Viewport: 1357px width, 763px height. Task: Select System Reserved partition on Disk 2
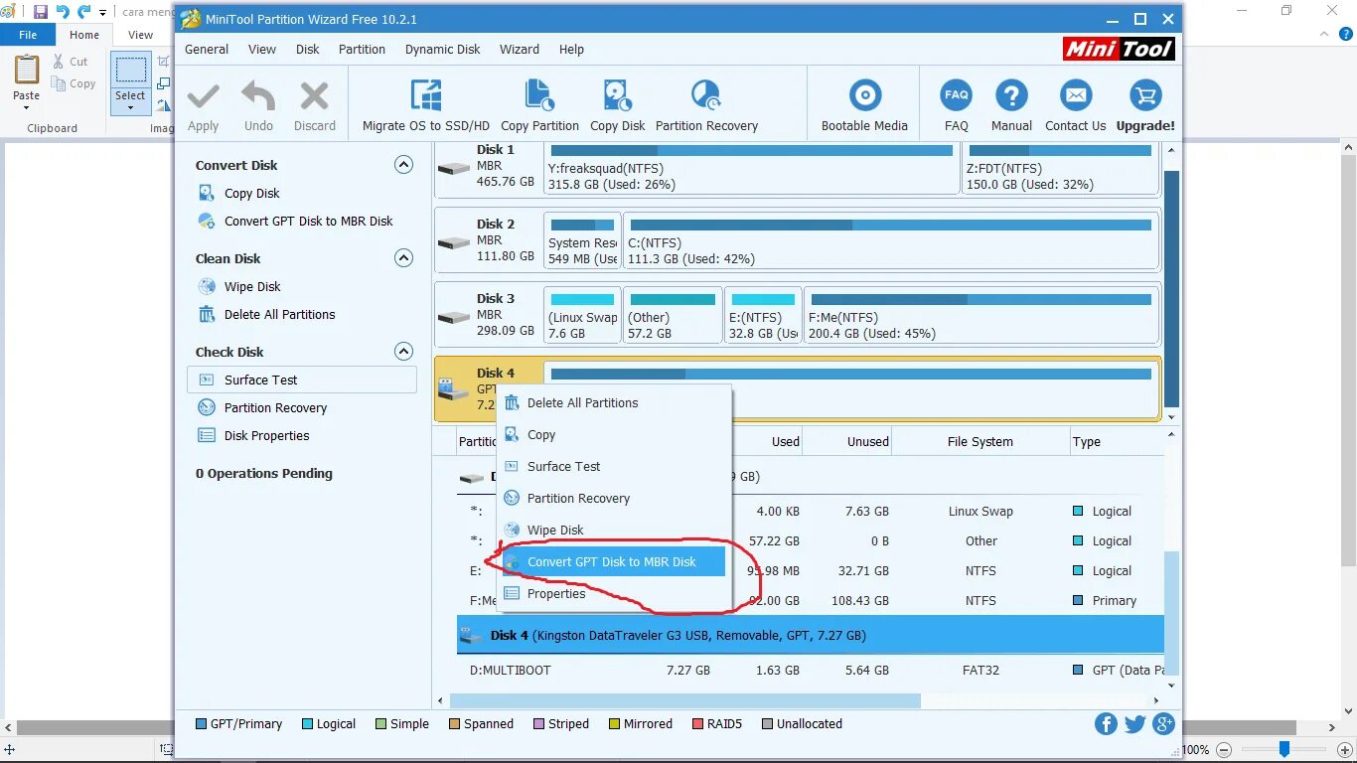(582, 239)
